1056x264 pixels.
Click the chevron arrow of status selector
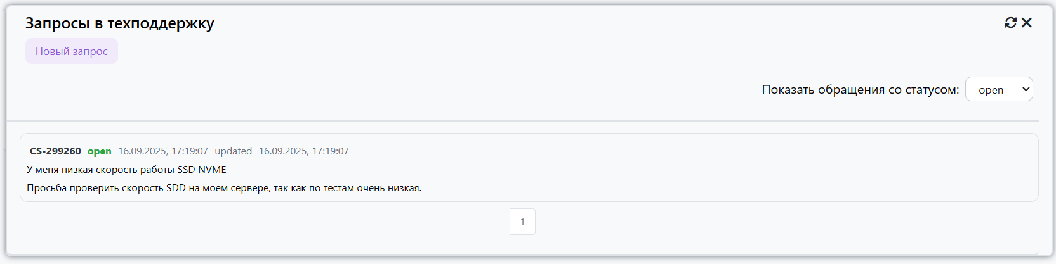1026,89
